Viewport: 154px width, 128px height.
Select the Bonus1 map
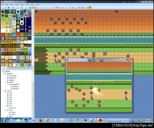pos(16,86)
